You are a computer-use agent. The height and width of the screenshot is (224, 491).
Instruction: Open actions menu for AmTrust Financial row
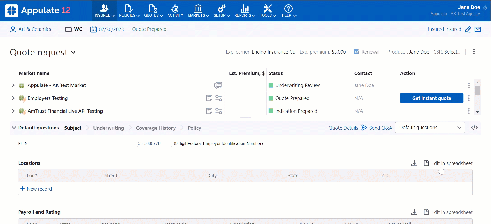pyautogui.click(x=468, y=111)
